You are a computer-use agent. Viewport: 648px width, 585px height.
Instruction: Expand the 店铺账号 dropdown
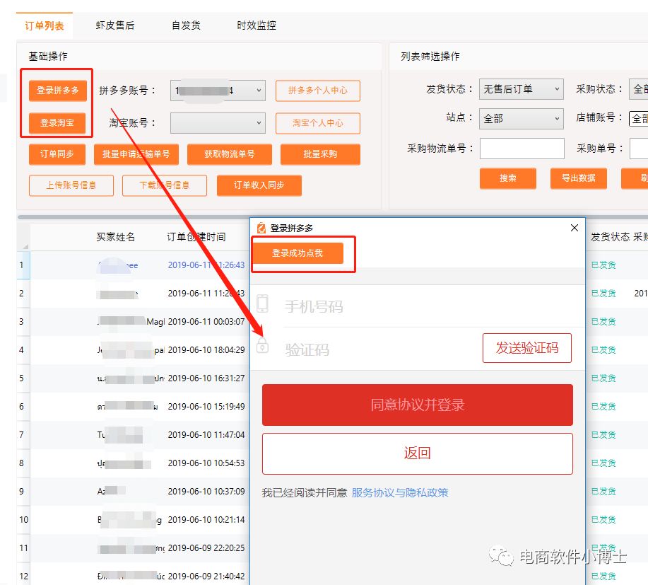(639, 119)
